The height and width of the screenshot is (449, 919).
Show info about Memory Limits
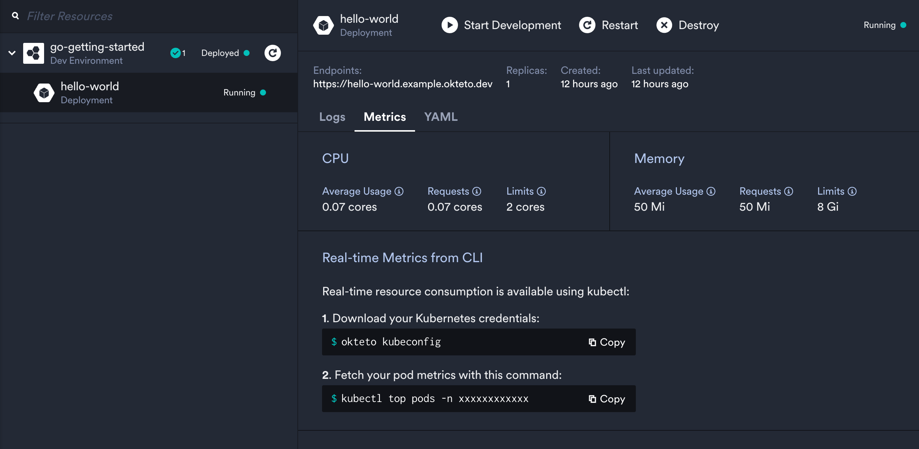[852, 191]
